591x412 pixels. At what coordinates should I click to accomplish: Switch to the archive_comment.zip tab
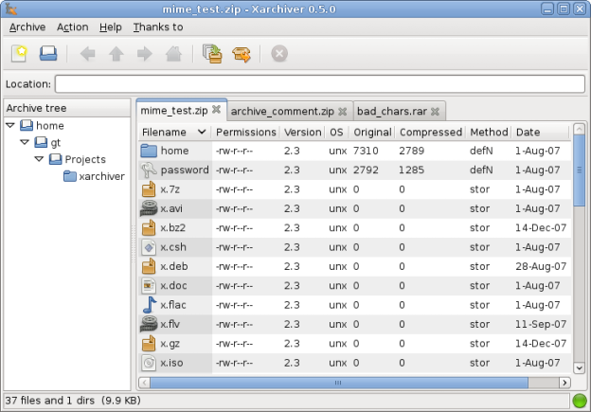(281, 111)
